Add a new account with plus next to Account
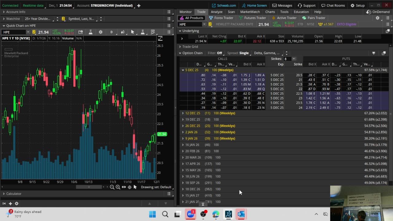 click(139, 6)
